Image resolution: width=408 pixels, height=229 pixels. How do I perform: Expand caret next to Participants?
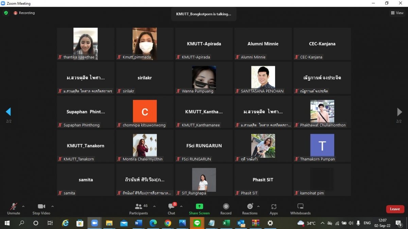click(x=154, y=206)
